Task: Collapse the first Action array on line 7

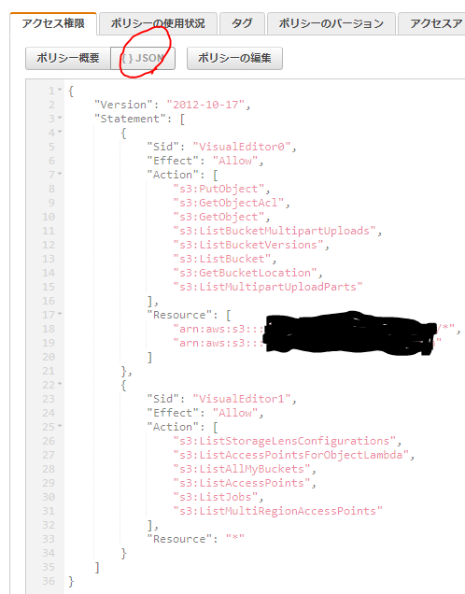Action: pyautogui.click(x=60, y=175)
